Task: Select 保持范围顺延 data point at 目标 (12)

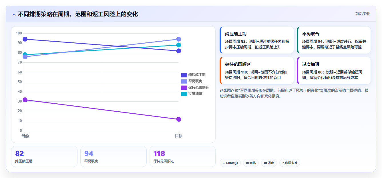Action: point(179,119)
